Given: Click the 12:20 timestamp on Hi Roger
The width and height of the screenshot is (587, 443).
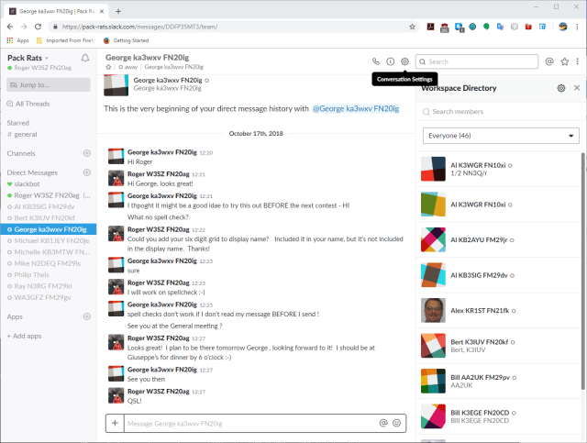Looking at the screenshot, I should click(205, 153).
